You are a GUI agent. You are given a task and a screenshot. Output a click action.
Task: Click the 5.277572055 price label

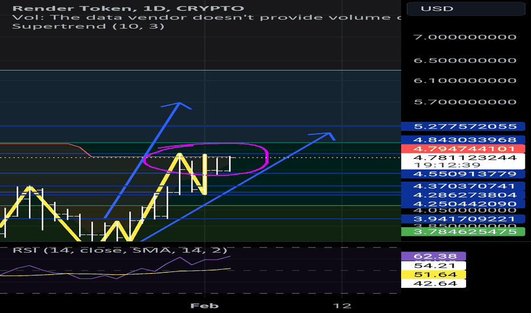click(463, 126)
